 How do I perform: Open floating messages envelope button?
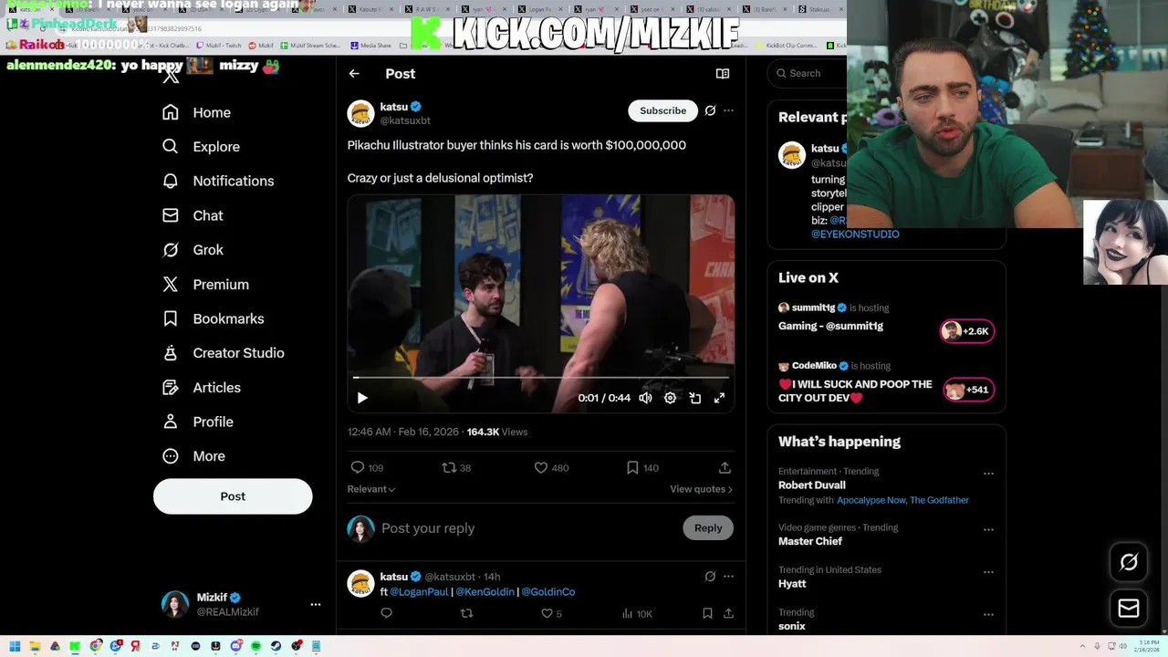1129,609
